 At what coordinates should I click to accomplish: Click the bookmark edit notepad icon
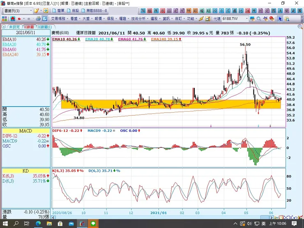tap(36, 11)
